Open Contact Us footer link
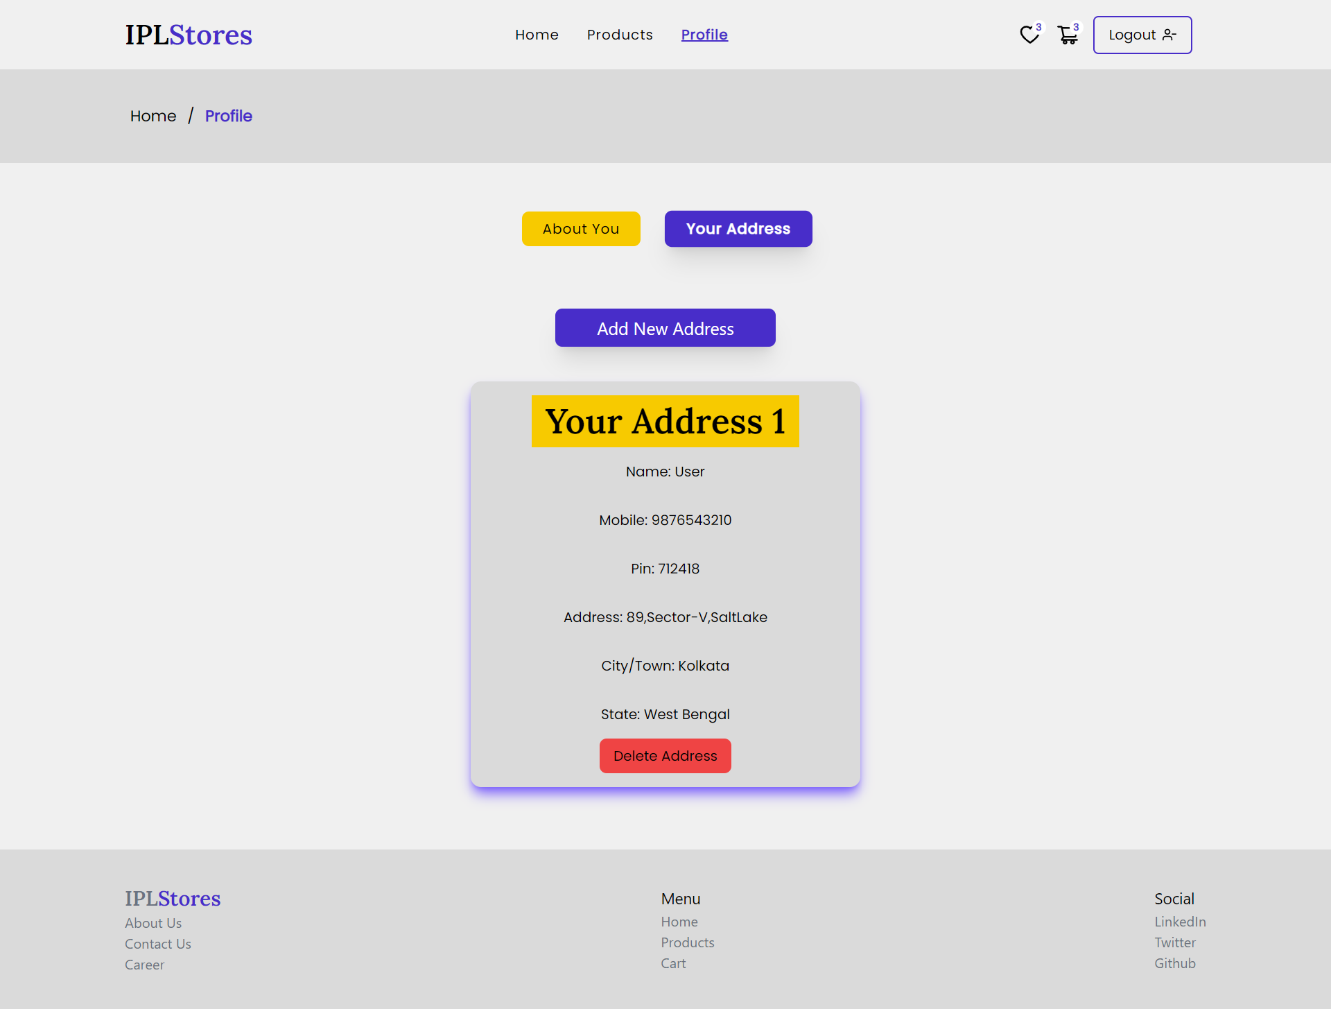 [x=158, y=944]
